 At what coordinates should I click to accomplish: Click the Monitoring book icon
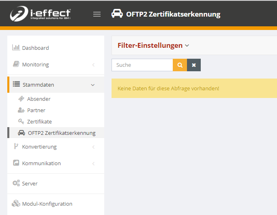click(x=16, y=64)
